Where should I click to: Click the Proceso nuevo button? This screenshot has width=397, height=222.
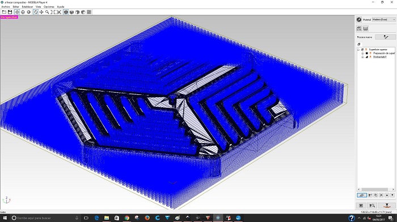click(385, 37)
